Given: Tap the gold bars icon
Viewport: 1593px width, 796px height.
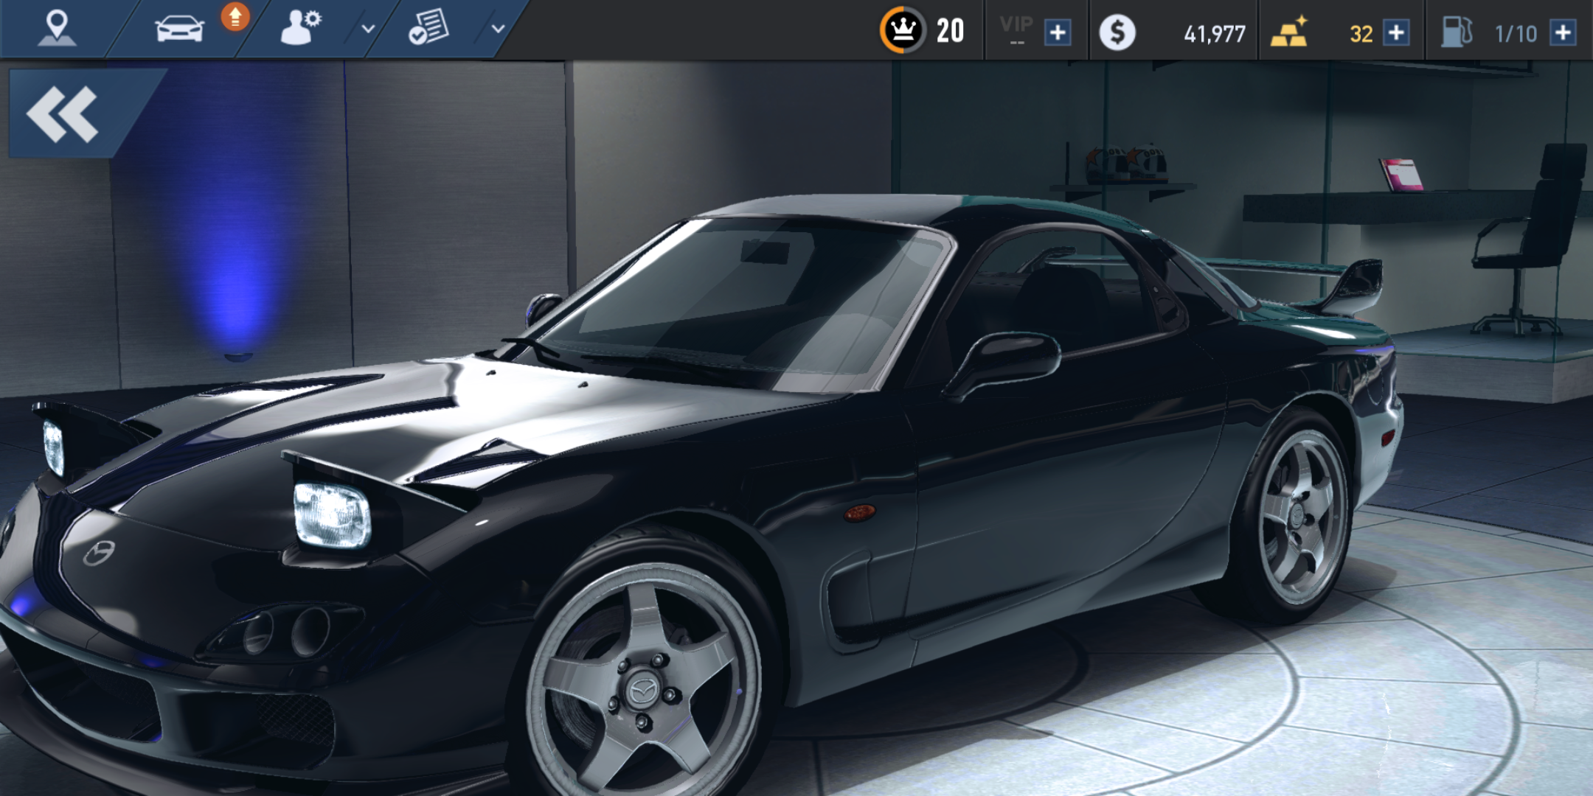Looking at the screenshot, I should point(1288,32).
